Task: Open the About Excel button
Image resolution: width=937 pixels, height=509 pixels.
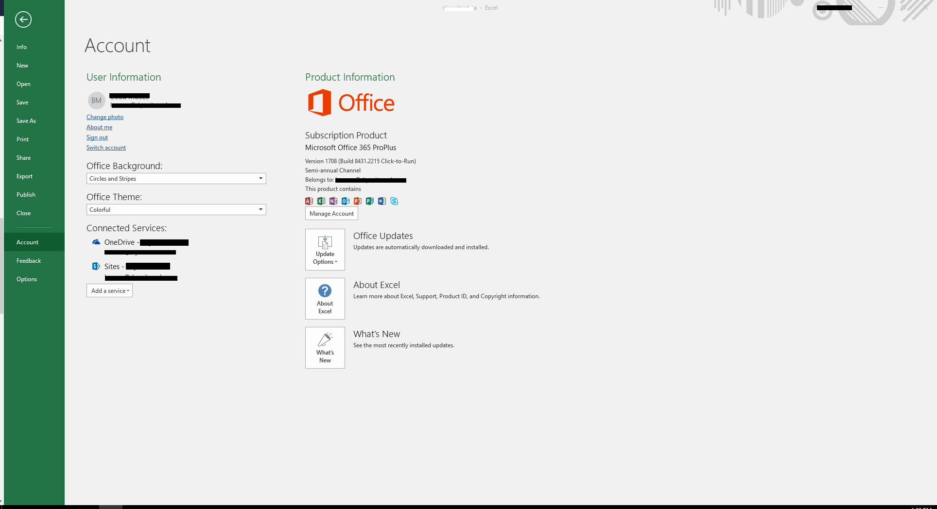Action: click(325, 299)
